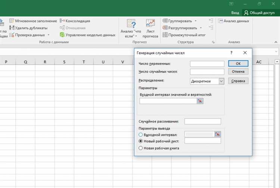Select the Новая рабочая книга radio button

140,148
